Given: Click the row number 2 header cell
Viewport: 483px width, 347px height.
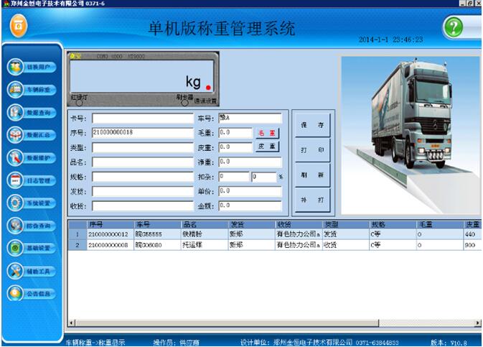Looking at the screenshot, I should click(x=78, y=245).
